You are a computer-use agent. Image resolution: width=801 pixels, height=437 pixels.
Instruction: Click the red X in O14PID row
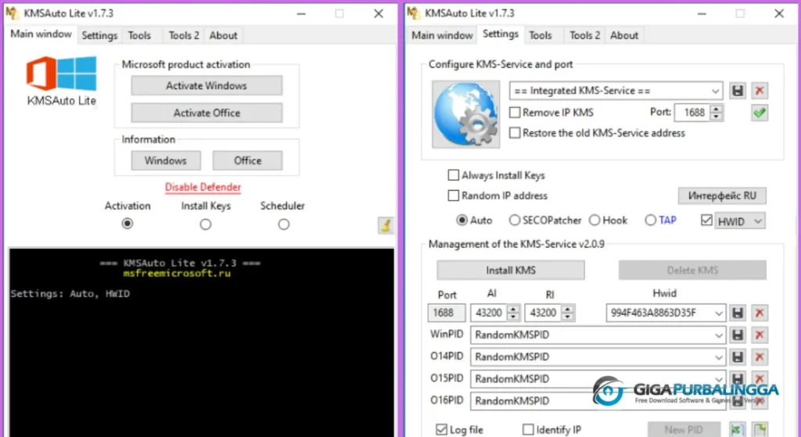click(759, 356)
